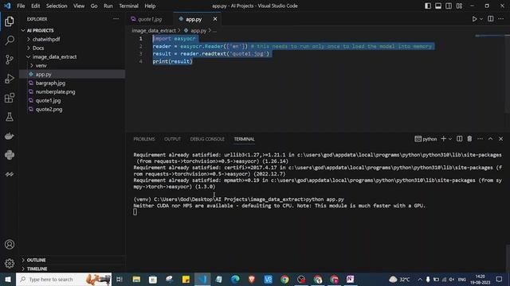Open quote2.png in the file tree

pos(73,110)
